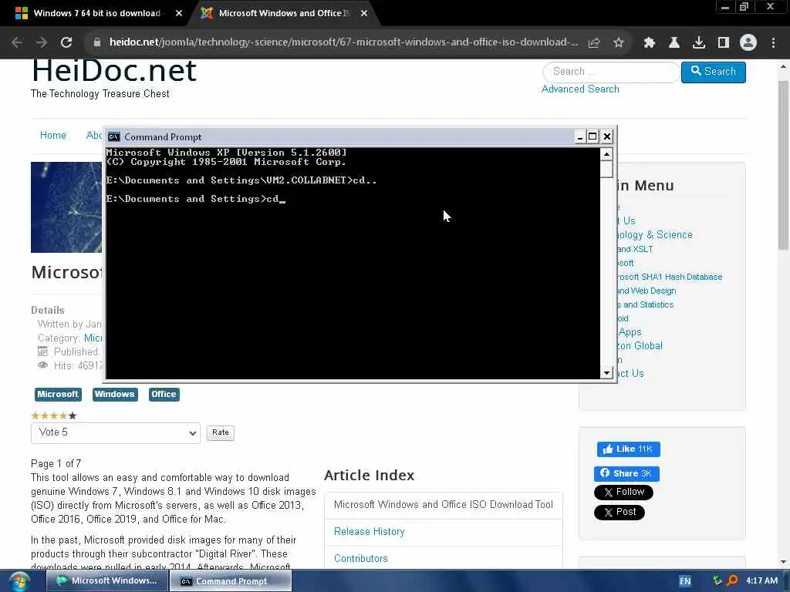Close the Windows 7 64 bit iso tab
The height and width of the screenshot is (592, 790).
tap(179, 14)
